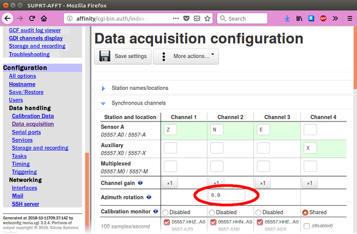Click the blue S extension icon
Screen dimensions: 357x234
311,18
